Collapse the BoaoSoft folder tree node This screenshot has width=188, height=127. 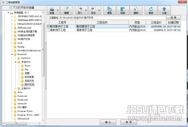(12, 54)
